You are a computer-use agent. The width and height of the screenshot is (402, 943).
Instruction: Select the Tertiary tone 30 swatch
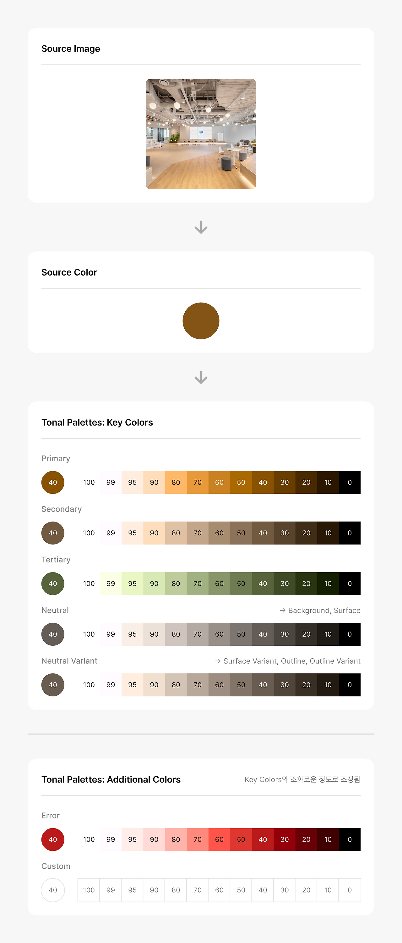click(284, 583)
